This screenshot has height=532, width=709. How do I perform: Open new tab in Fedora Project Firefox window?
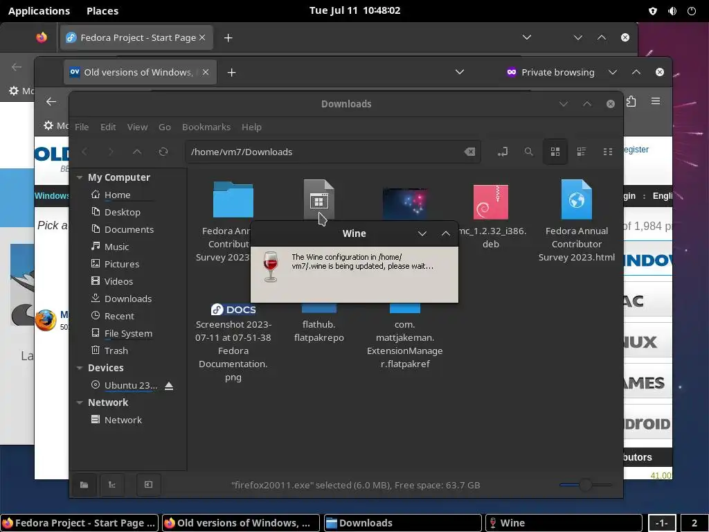228,38
